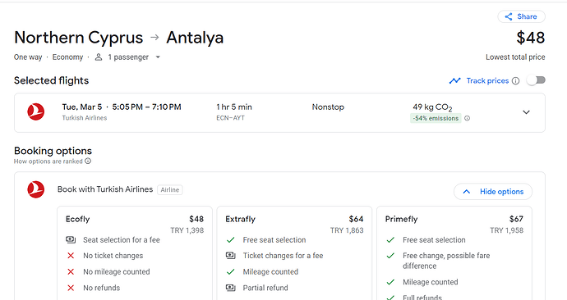Click the Antalya destination heading
Image resolution: width=567 pixels, height=300 pixels.
click(195, 38)
